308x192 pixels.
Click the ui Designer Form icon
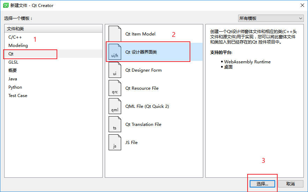pyautogui.click(x=115, y=70)
